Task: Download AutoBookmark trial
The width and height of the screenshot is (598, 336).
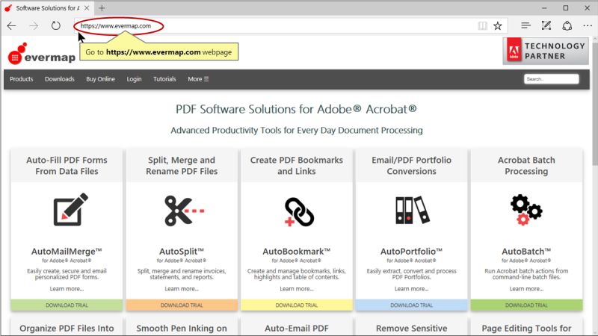Action: [x=296, y=305]
